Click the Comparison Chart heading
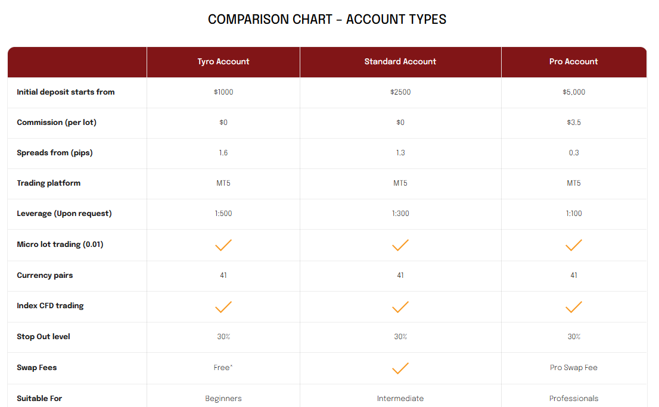Image resolution: width=659 pixels, height=407 pixels. click(327, 20)
